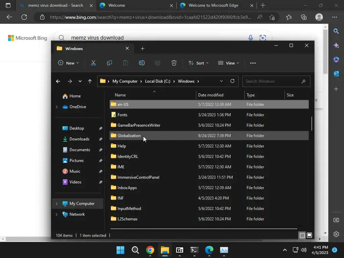The width and height of the screenshot is (344, 258).
Task: Click My Computer in breadcrumb path
Action: 125,81
